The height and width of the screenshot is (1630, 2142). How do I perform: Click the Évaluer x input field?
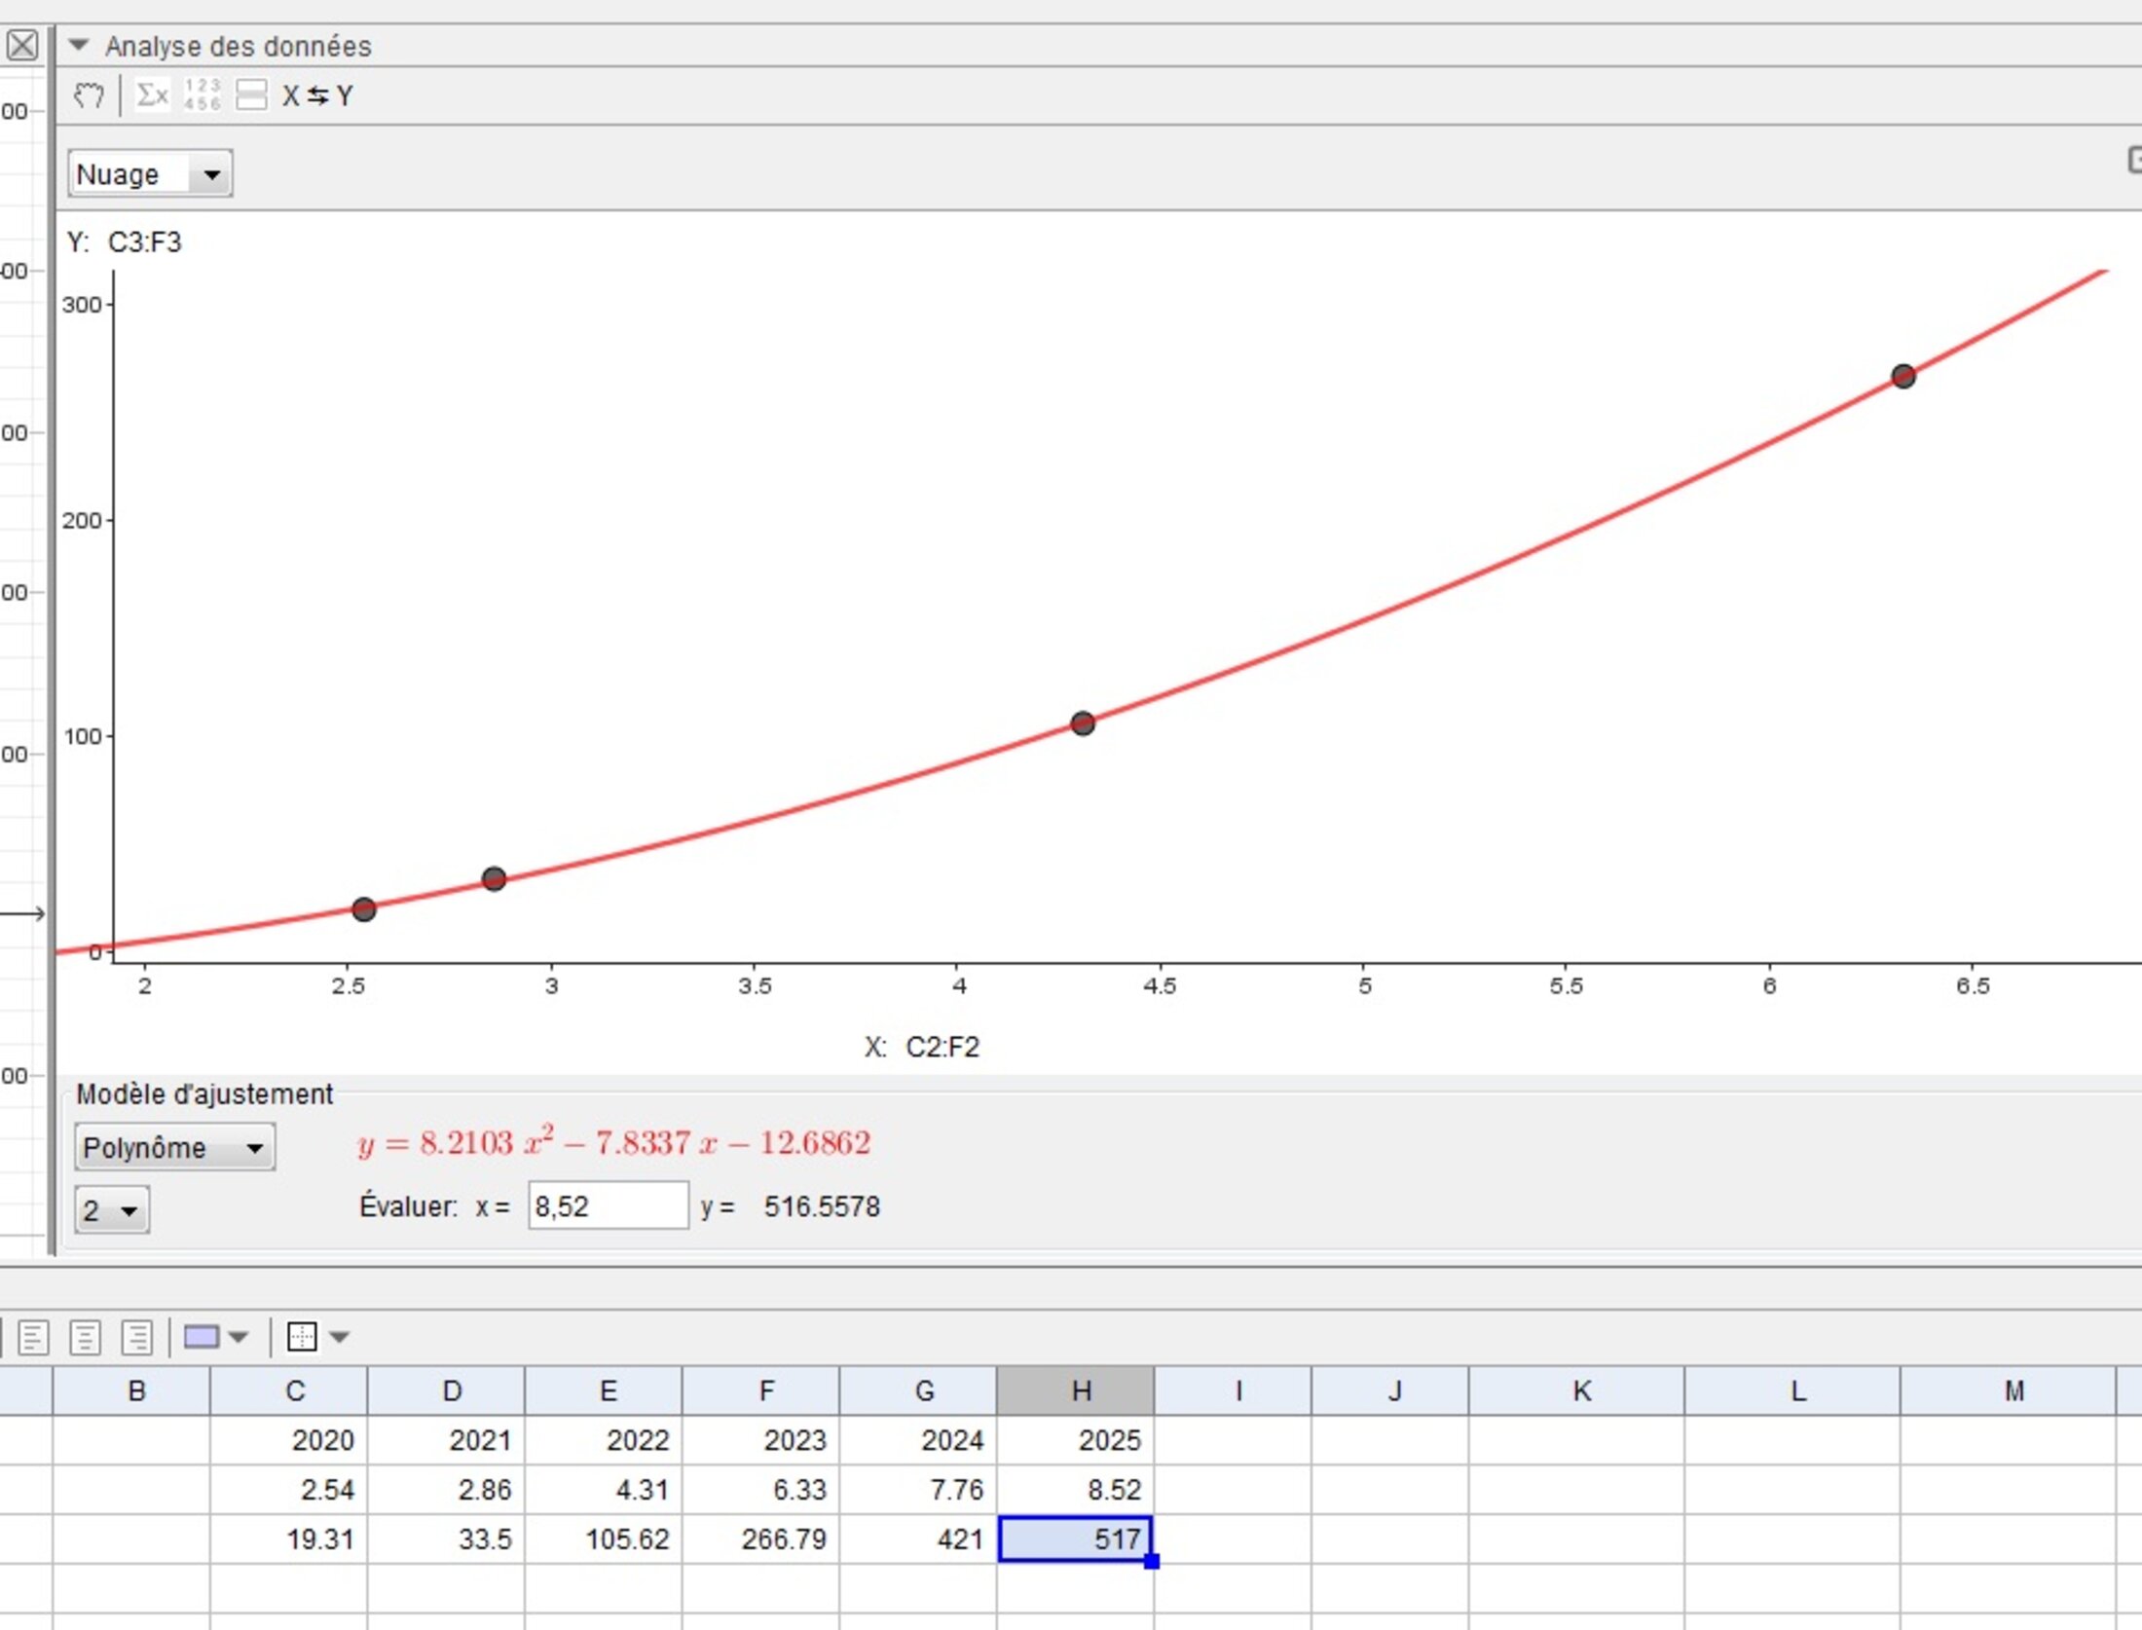[x=608, y=1206]
